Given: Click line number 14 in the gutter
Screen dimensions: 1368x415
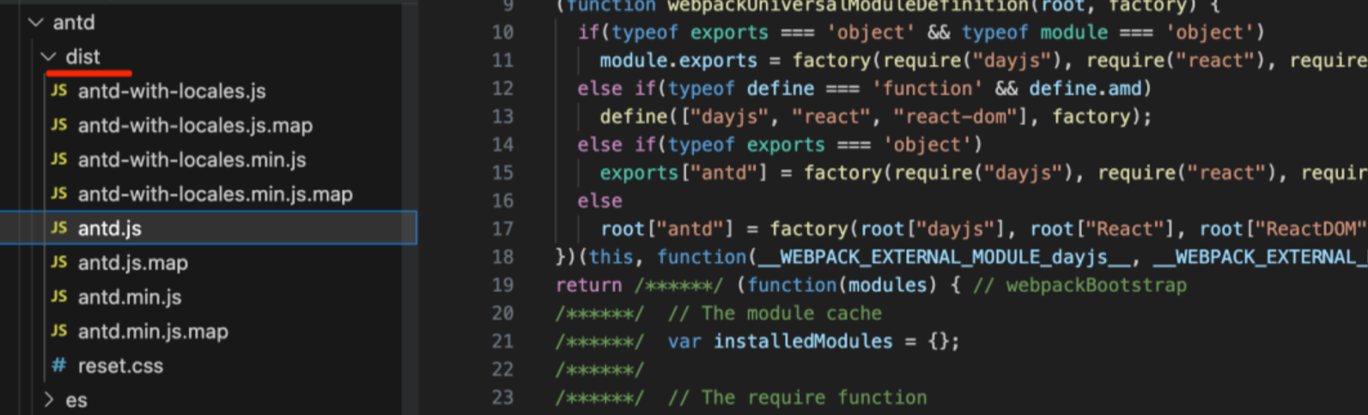Looking at the screenshot, I should point(502,145).
